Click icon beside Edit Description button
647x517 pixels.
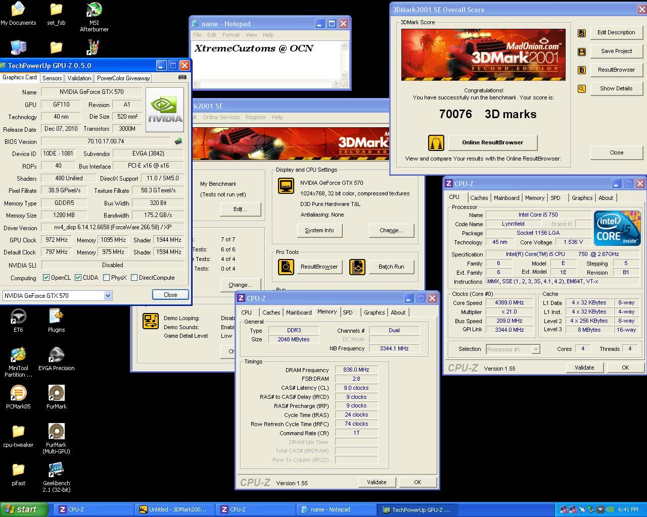582,33
